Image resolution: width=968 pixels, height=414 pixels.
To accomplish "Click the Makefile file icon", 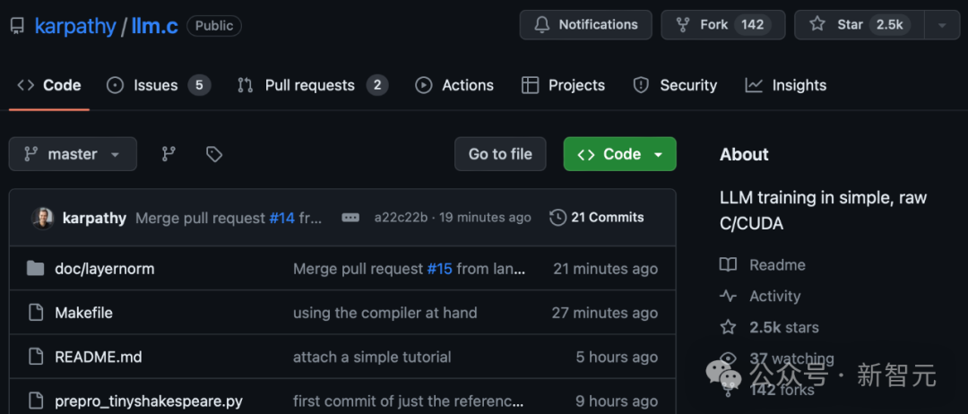I will pos(36,313).
